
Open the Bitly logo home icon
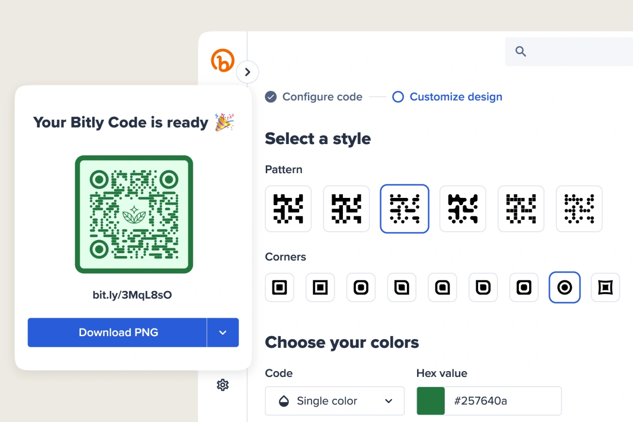[x=223, y=61]
